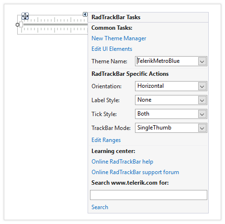
Task: Open Online RadTrackBar help link
Action: coord(122,162)
